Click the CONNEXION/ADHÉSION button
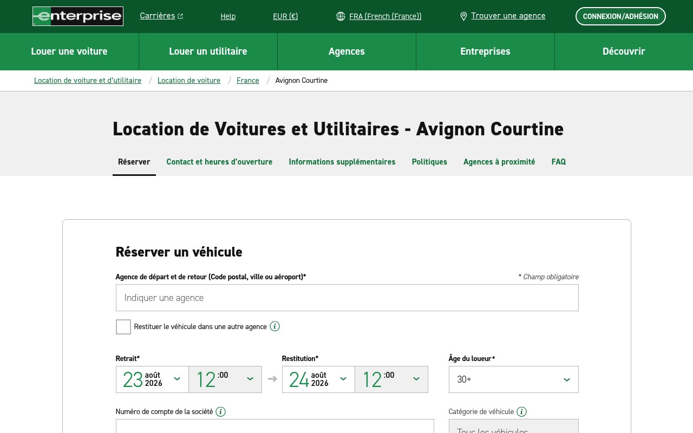Viewport: 693px width, 433px height. tap(620, 16)
